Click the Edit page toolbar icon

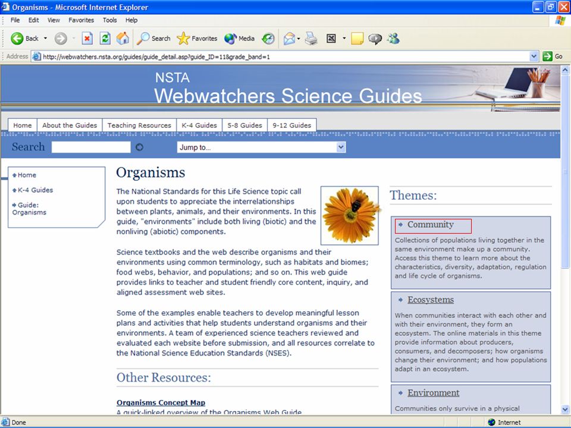[x=331, y=38]
